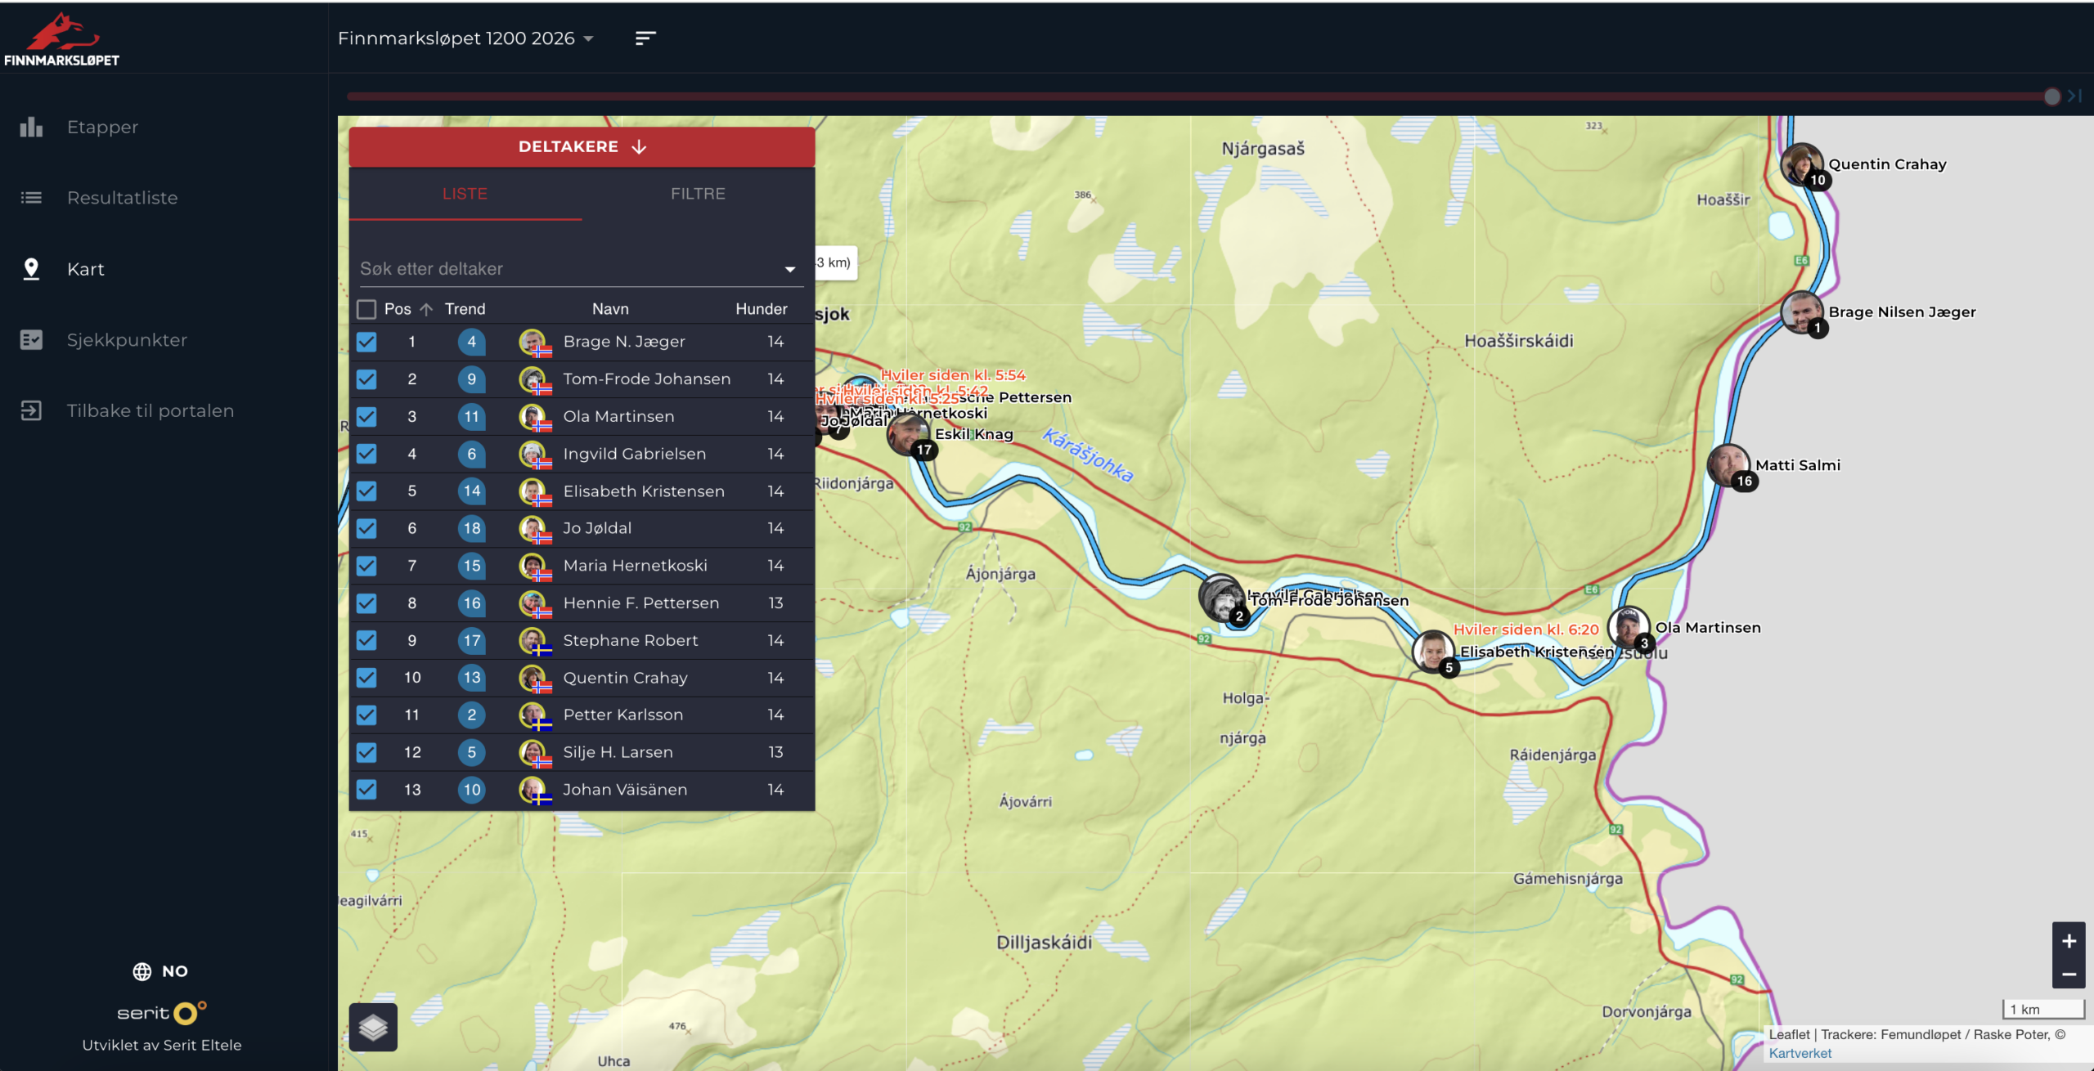Open the sort options icon next to race title
The width and height of the screenshot is (2094, 1071).
tap(645, 38)
